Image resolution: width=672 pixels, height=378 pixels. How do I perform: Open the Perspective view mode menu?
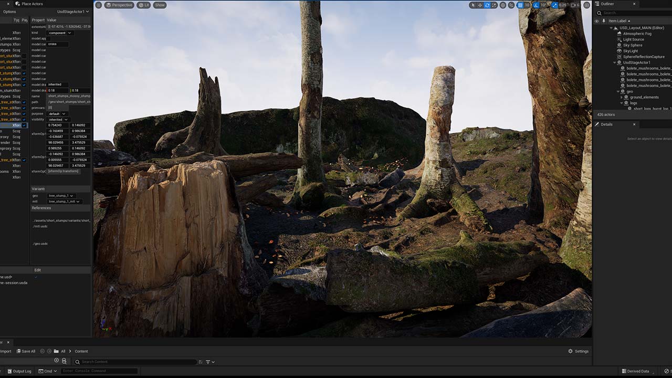pos(119,5)
